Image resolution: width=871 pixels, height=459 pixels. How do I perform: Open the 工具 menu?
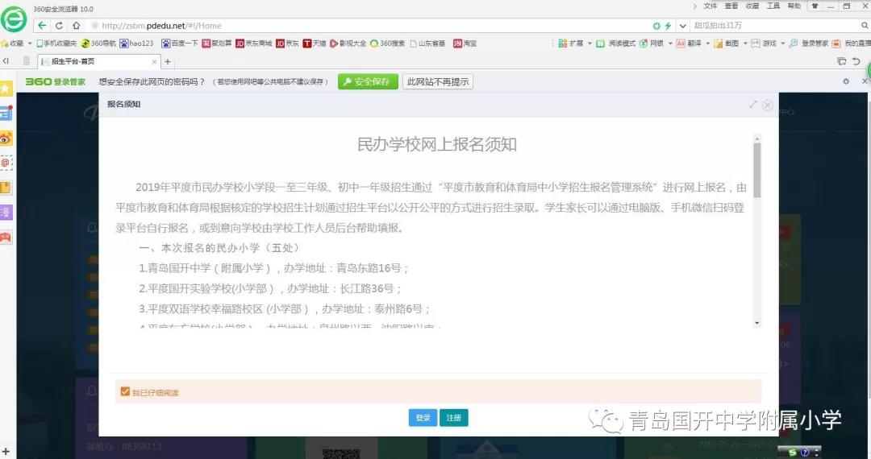coord(773,6)
